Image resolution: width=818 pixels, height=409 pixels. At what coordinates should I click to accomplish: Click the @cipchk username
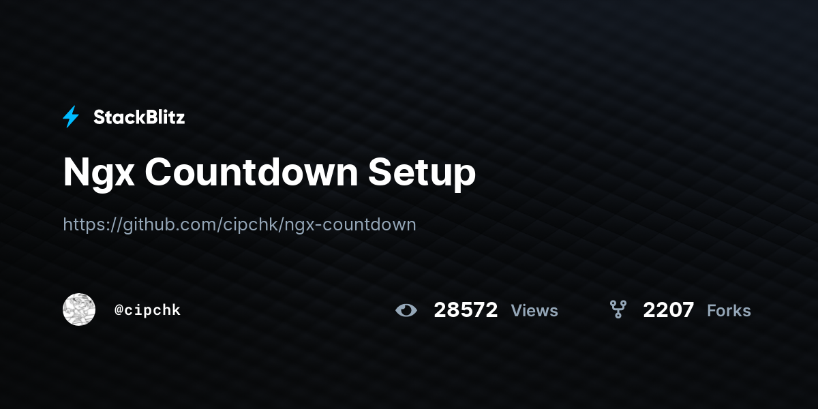tap(147, 310)
